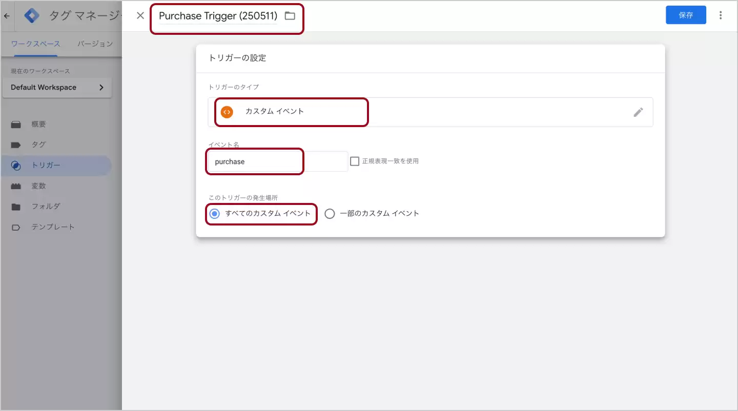Click the Purchase Trigger name field
The height and width of the screenshot is (411, 738).
[218, 16]
